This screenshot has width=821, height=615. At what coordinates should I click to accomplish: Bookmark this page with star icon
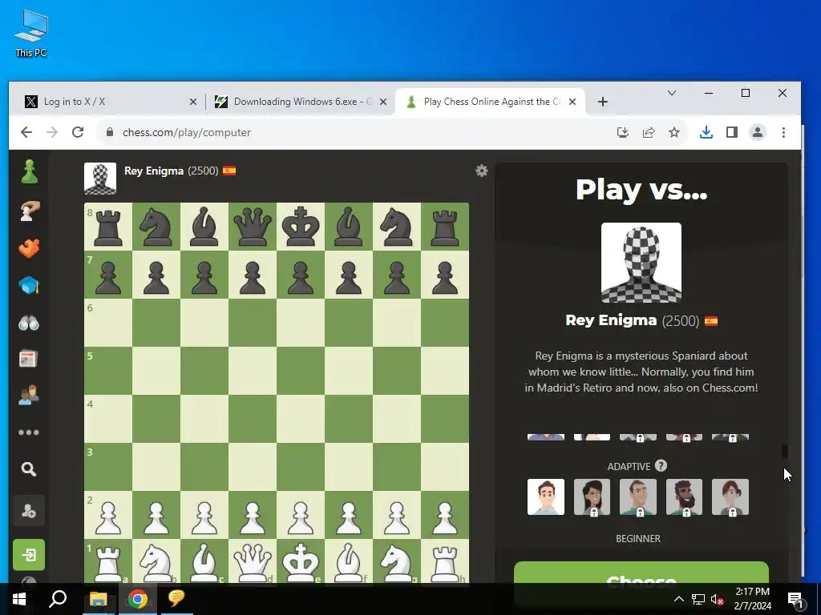[x=673, y=132]
